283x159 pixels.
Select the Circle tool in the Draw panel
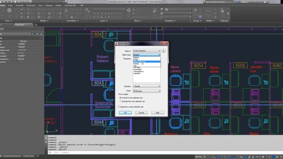pos(9,11)
